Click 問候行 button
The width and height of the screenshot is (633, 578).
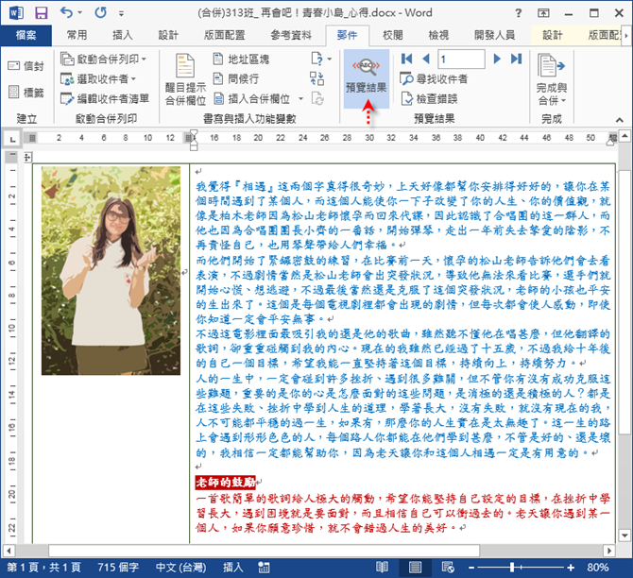236,78
